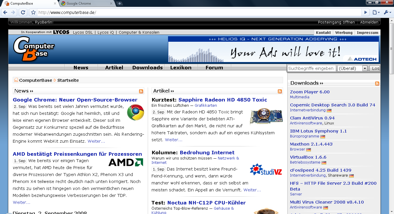Click the vertical scrollbar thumb
The height and width of the screenshot is (214, 394).
pyautogui.click(x=391, y=49)
